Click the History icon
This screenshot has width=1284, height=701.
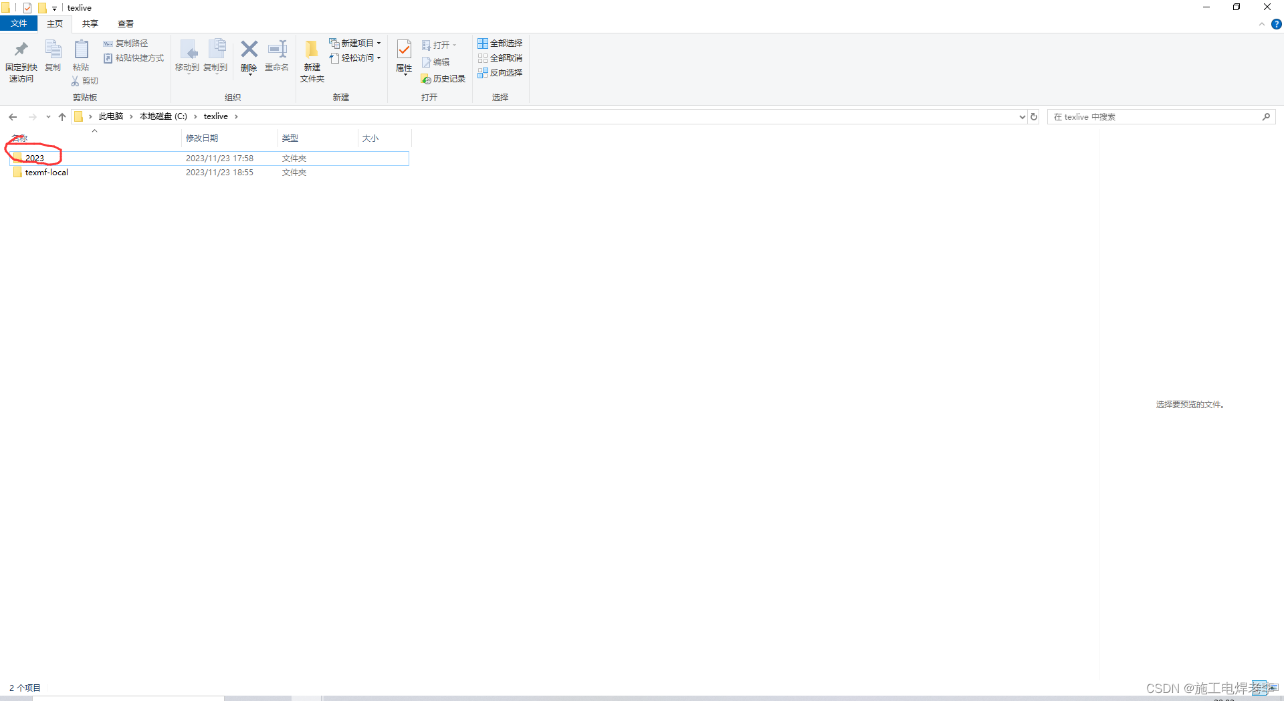click(x=426, y=79)
